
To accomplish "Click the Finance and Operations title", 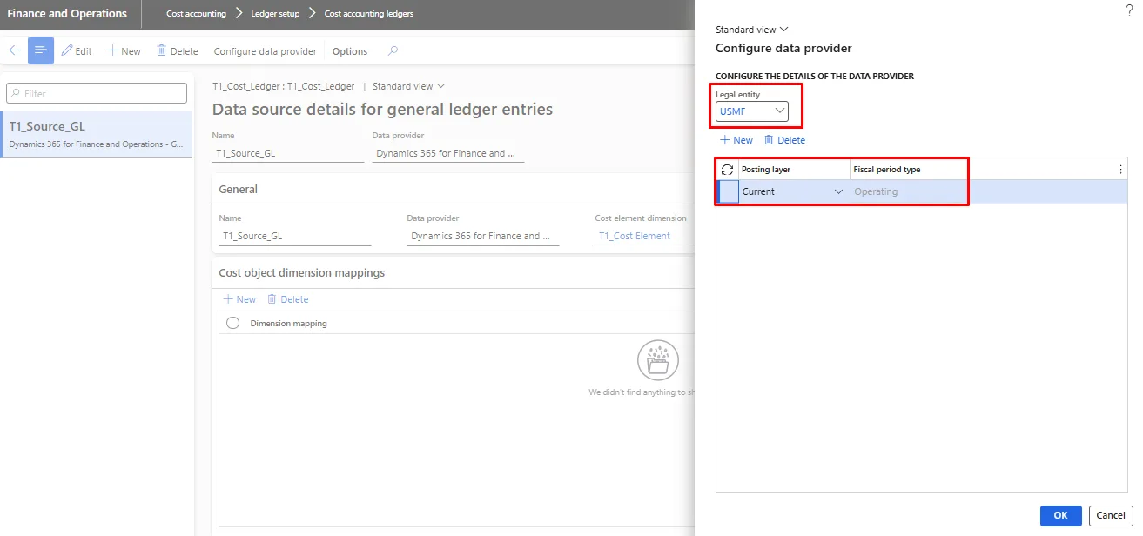I will point(67,14).
